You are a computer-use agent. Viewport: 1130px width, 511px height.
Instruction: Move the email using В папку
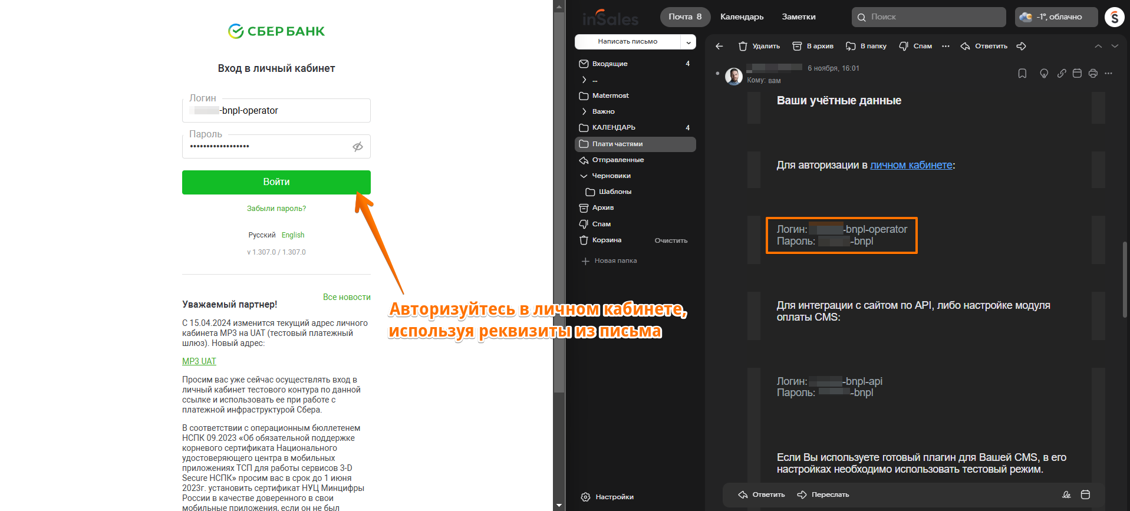tap(866, 46)
